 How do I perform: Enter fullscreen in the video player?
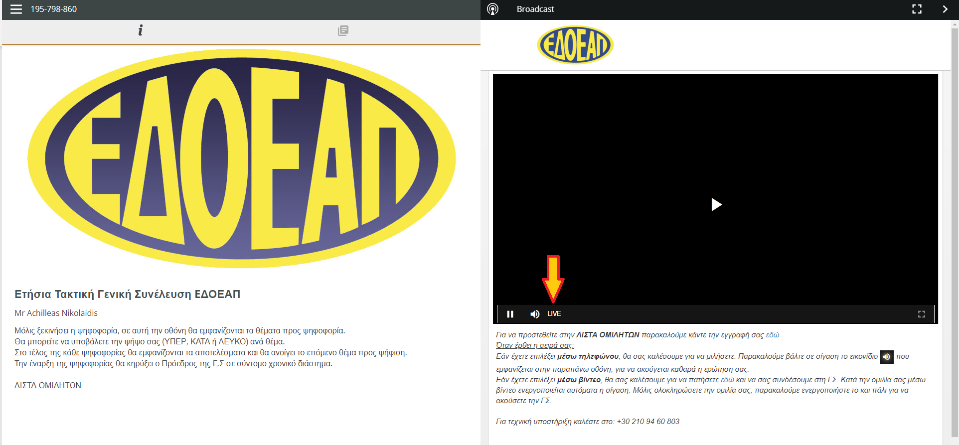(921, 314)
